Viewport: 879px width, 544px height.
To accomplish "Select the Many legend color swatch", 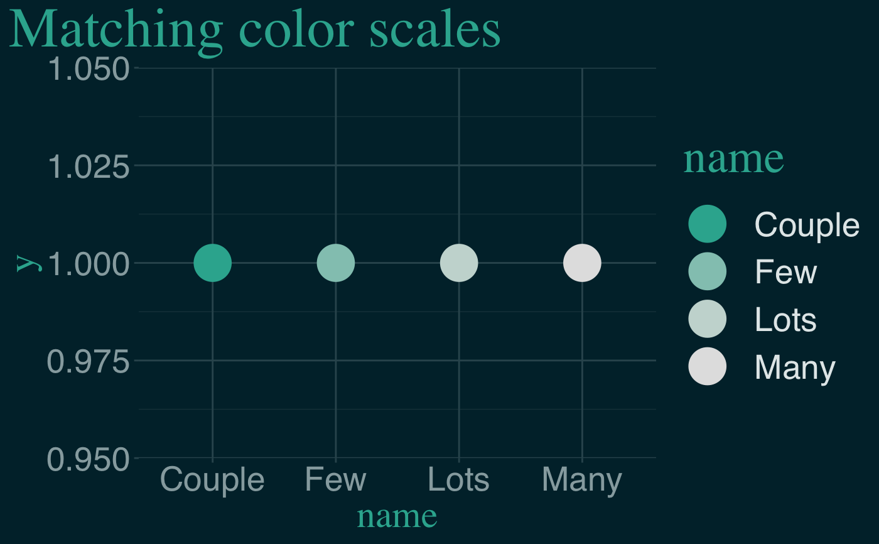I will coord(708,366).
